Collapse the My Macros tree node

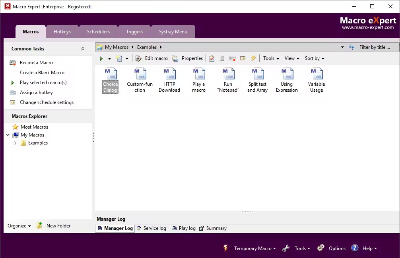tap(8, 135)
